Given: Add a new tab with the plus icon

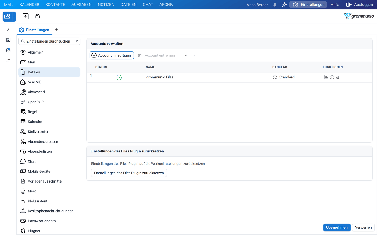Looking at the screenshot, I should [x=56, y=29].
